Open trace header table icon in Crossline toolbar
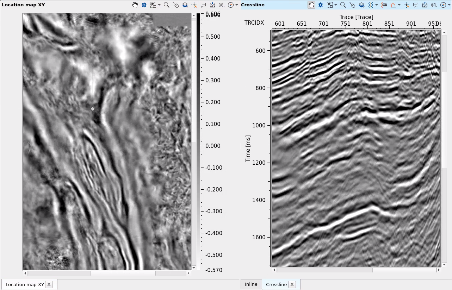The height and width of the screenshot is (290, 452). pos(384,5)
